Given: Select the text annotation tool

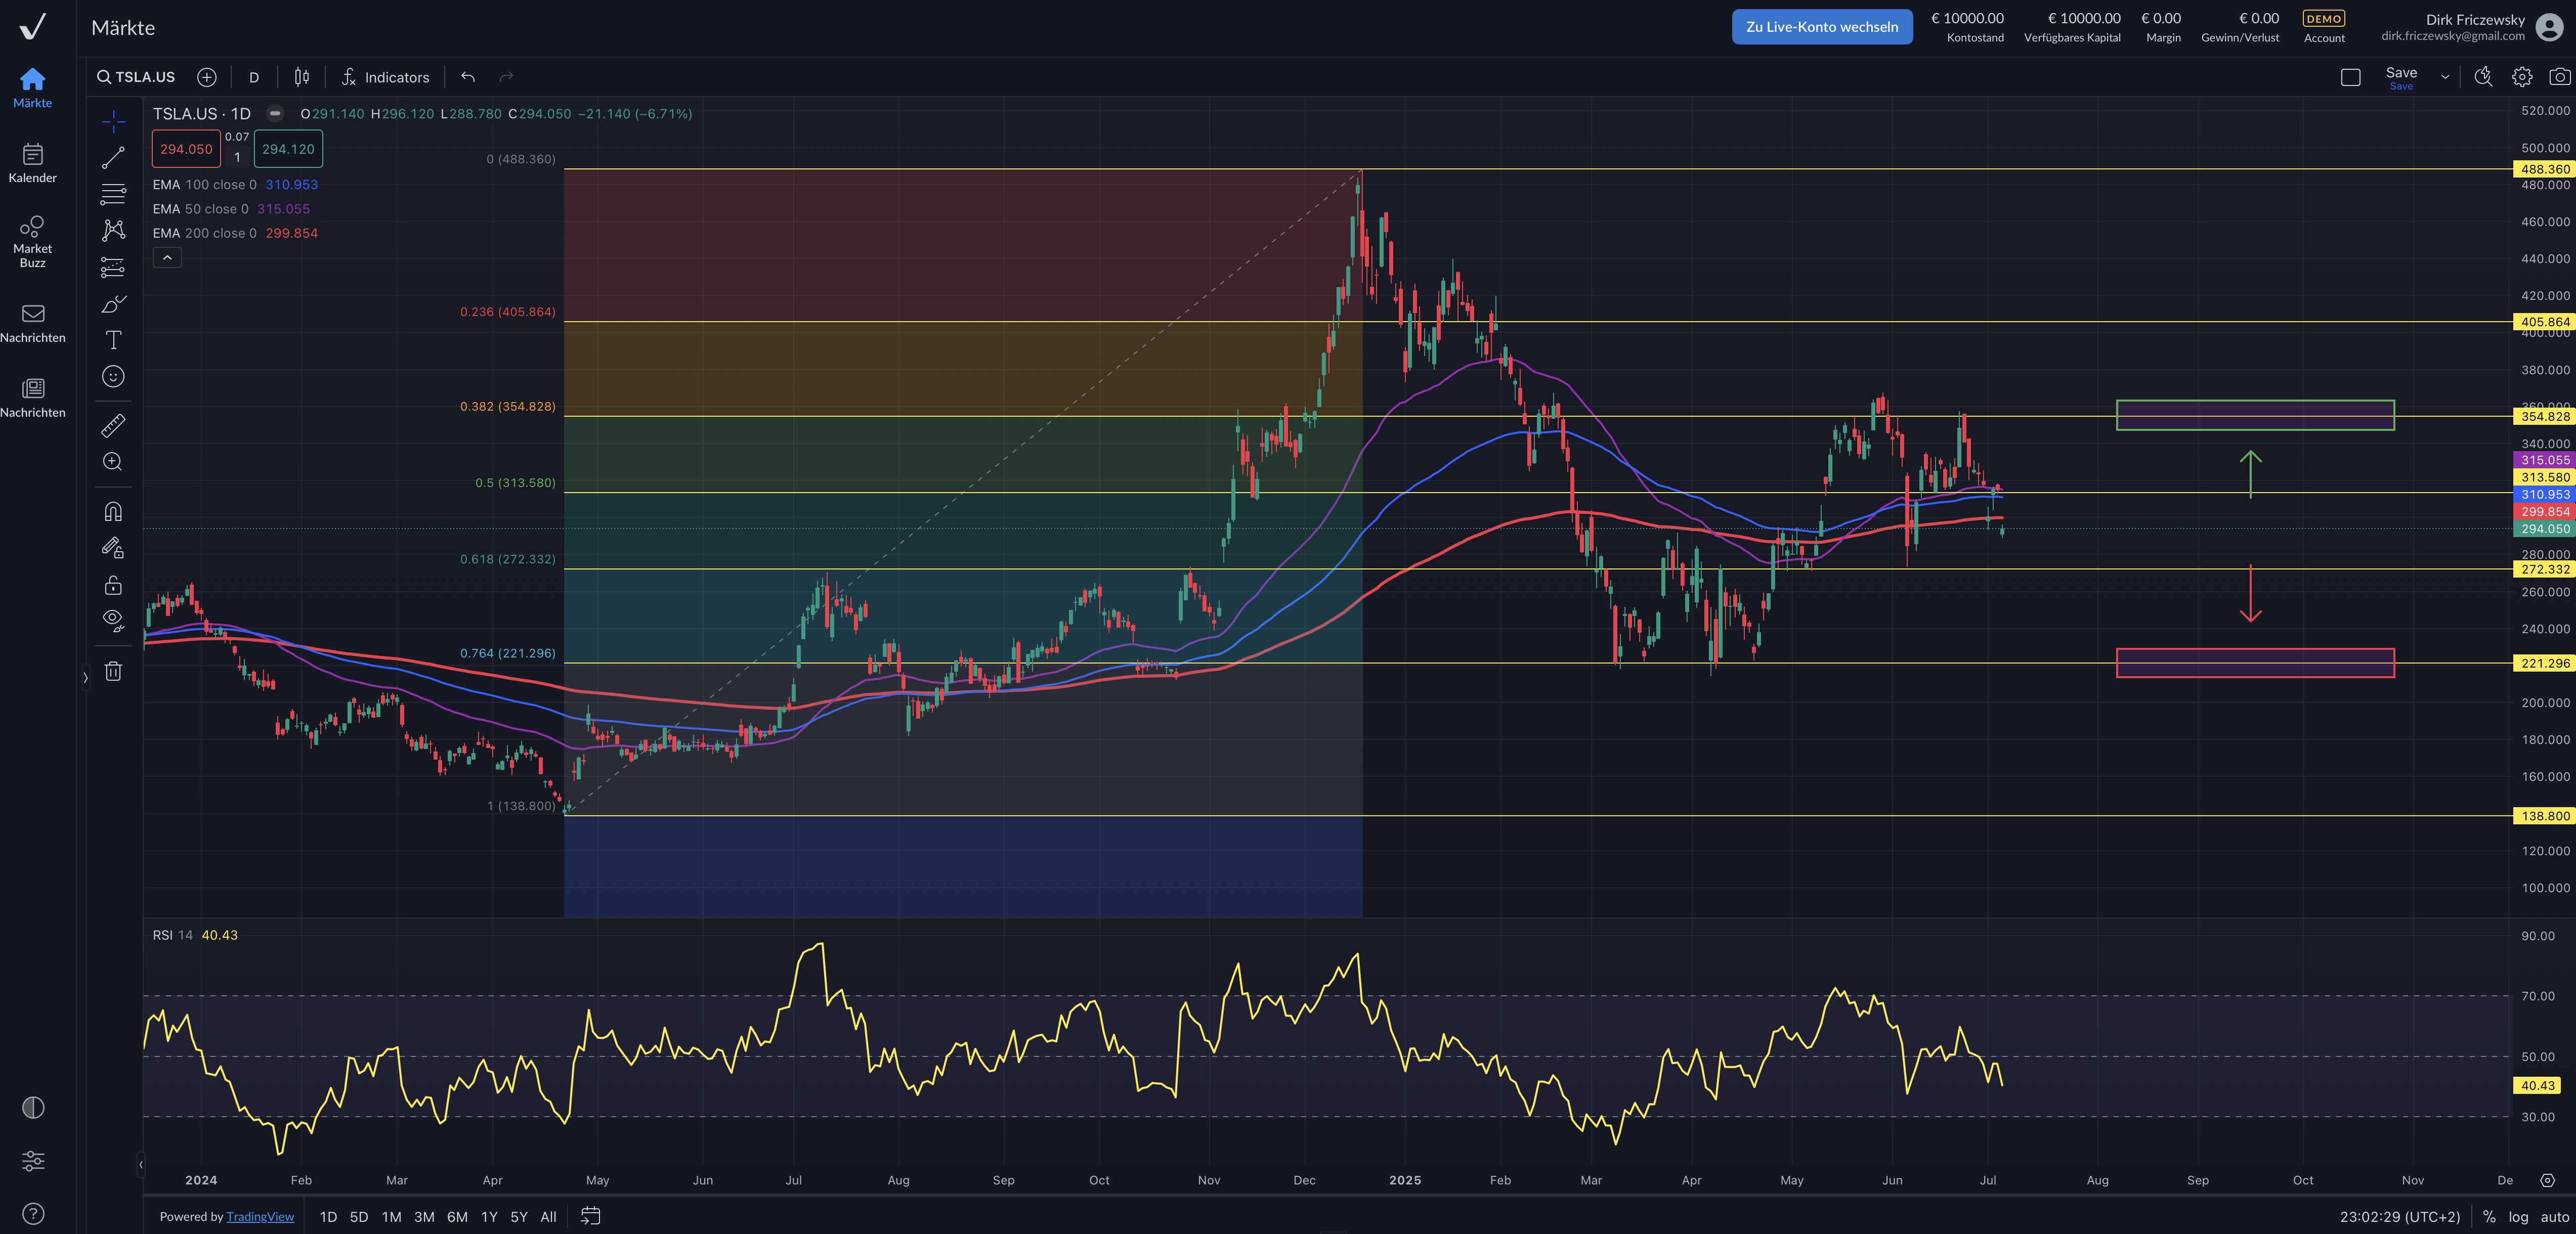Looking at the screenshot, I should 113,340.
